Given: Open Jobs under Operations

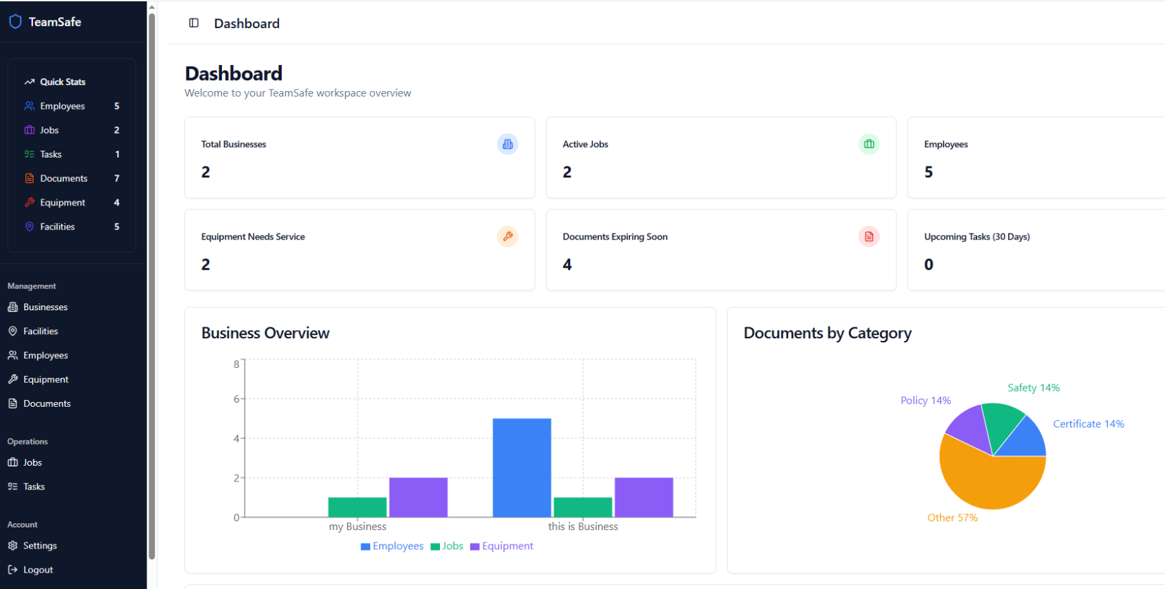Looking at the screenshot, I should coord(32,463).
